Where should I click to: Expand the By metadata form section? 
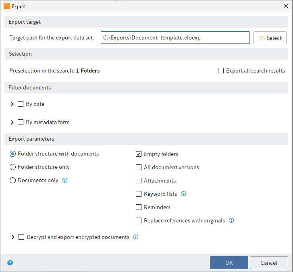12,122
